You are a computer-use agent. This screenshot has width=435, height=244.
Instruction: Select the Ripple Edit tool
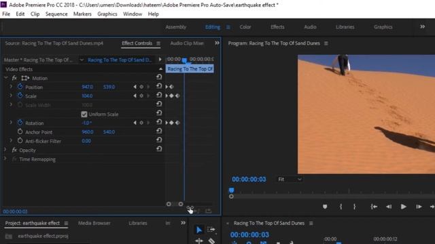(x=199, y=241)
